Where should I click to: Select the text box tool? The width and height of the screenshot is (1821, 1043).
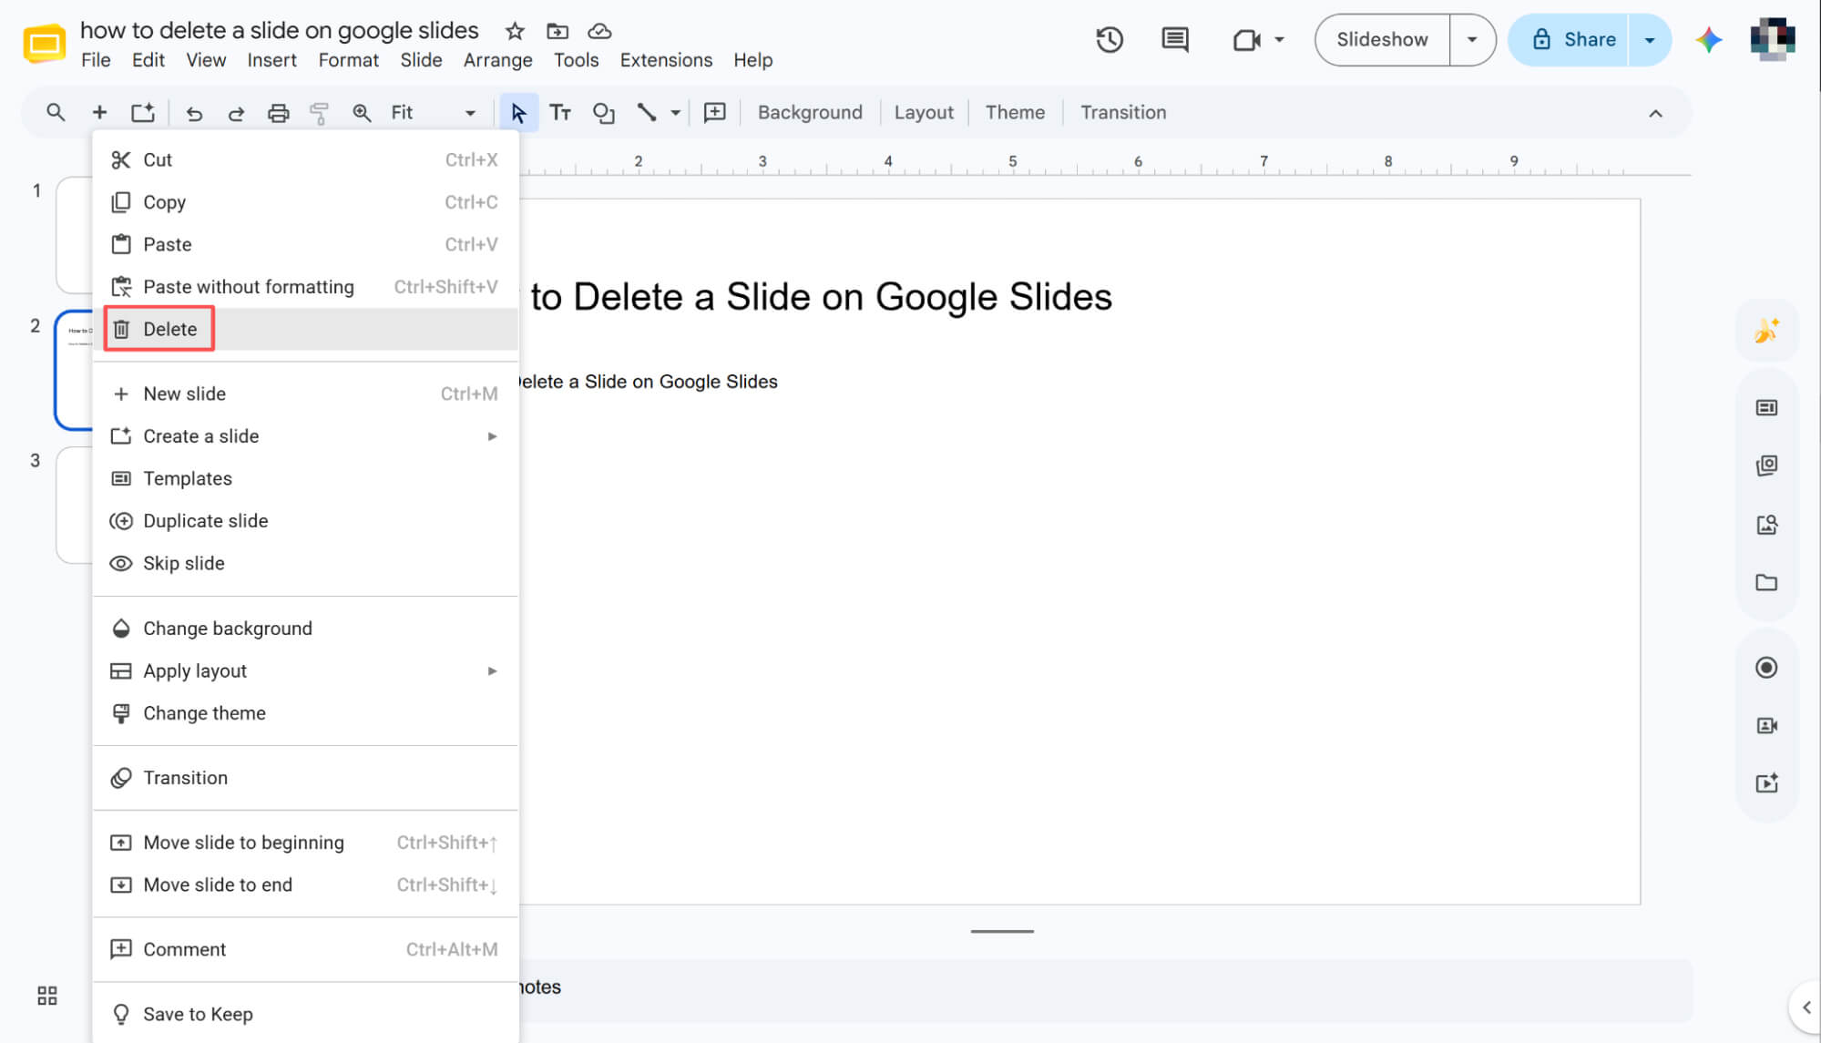(560, 113)
